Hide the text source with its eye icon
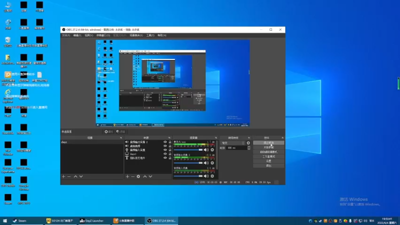400x225 pixels. coord(165,158)
